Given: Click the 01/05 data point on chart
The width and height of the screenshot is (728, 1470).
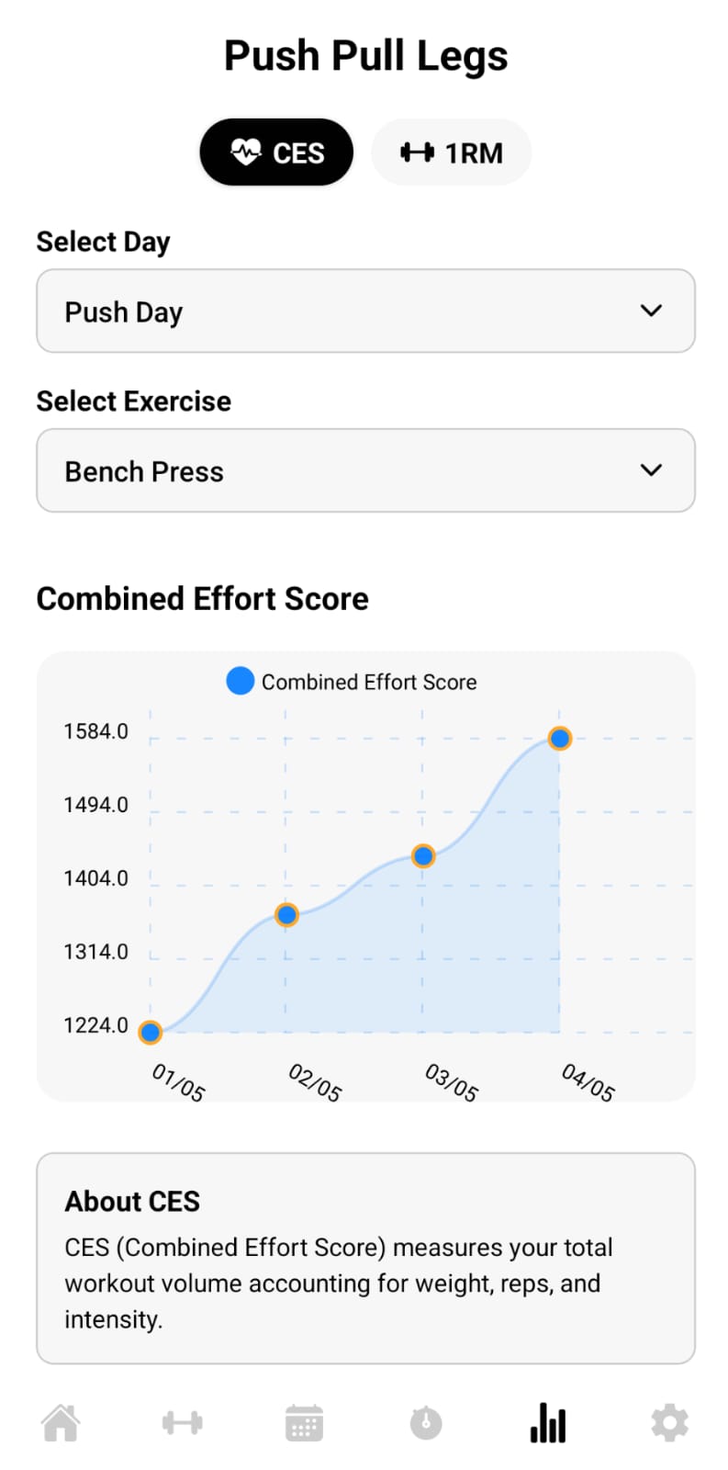Looking at the screenshot, I should 151,1032.
